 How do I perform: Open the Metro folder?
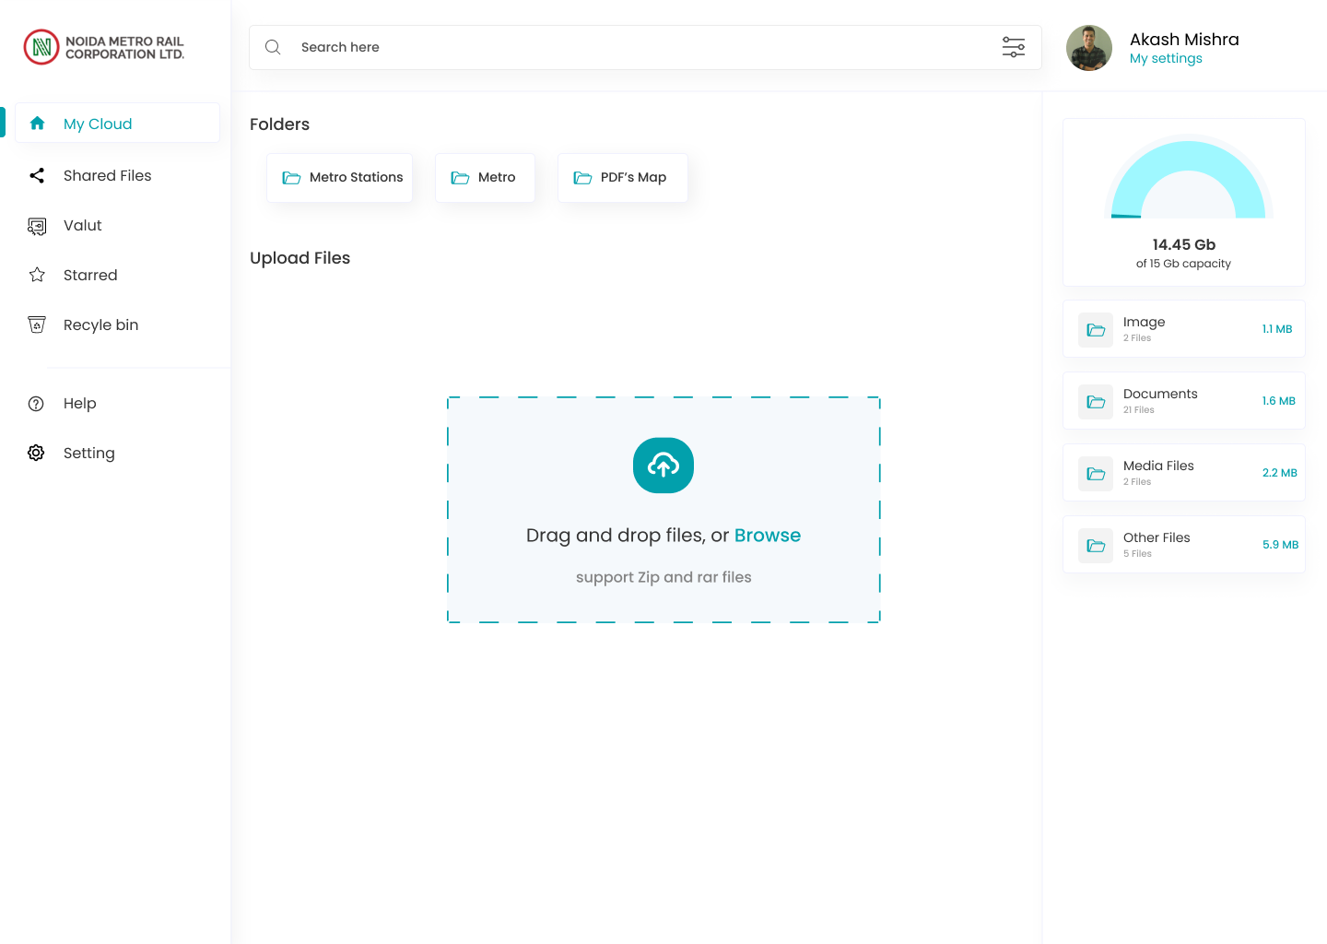[485, 177]
